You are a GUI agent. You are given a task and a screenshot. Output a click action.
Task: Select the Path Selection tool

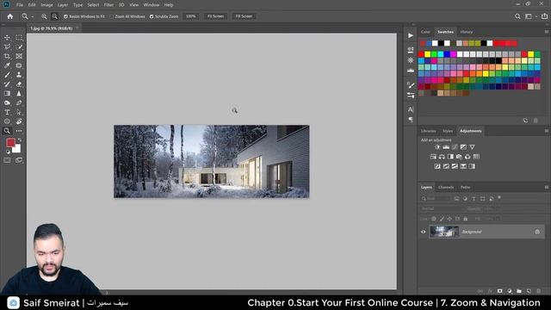(x=19, y=112)
